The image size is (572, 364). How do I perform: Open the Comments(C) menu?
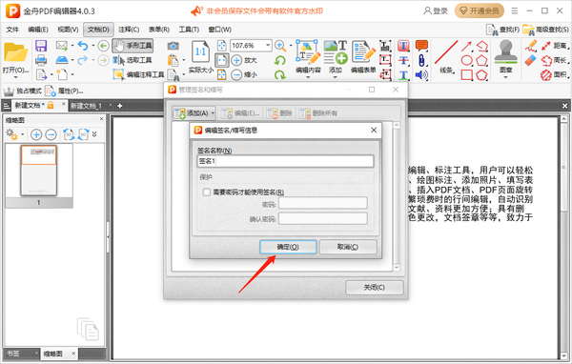pyautogui.click(x=129, y=30)
